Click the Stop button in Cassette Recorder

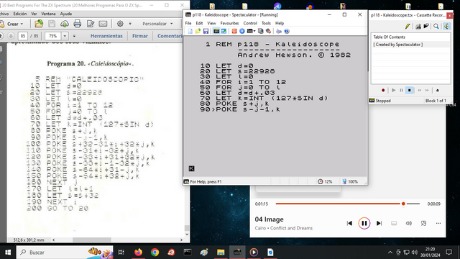click(409, 91)
